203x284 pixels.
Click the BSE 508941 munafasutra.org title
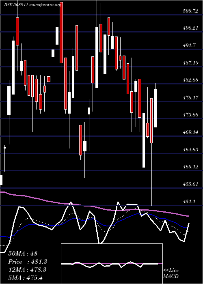32,5
